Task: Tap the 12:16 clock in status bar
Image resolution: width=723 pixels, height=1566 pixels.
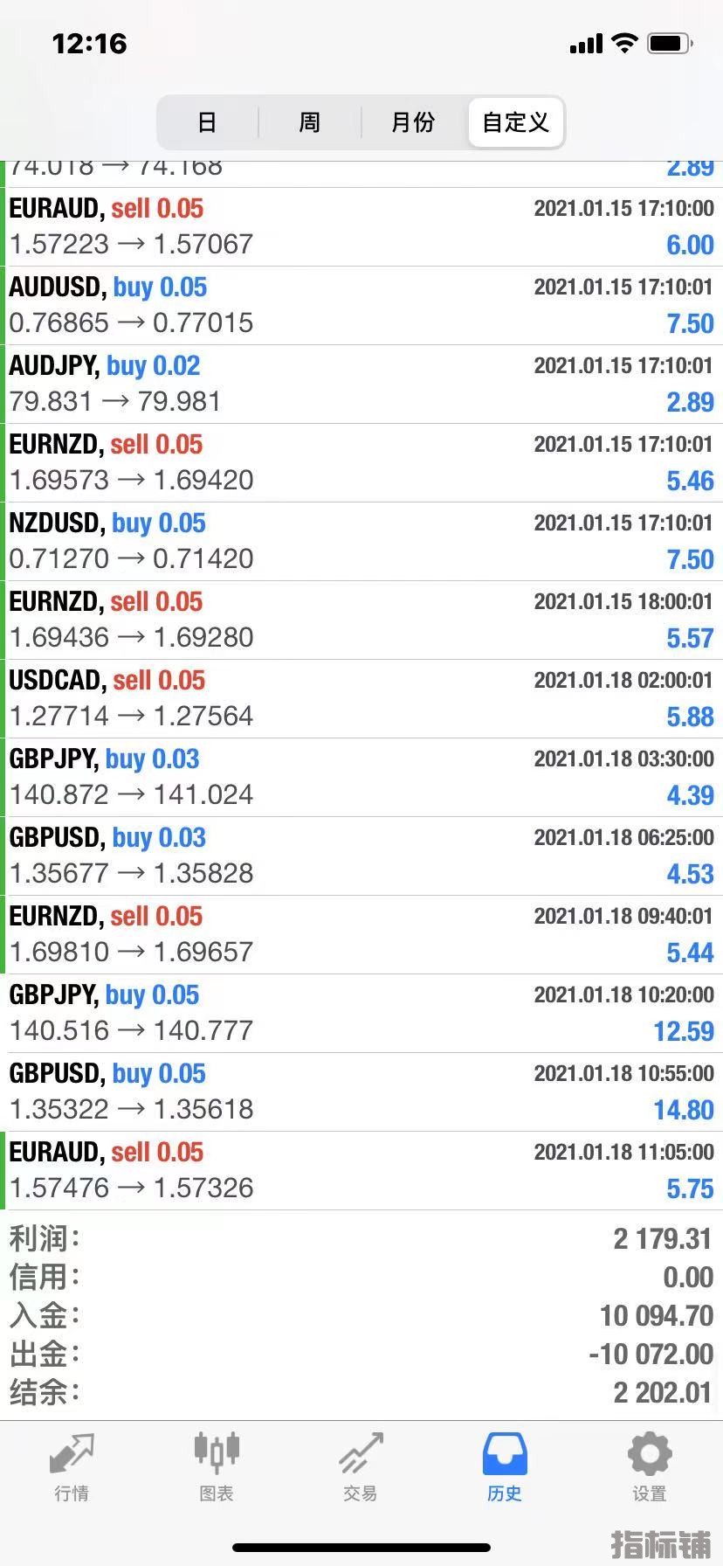Action: [x=90, y=43]
